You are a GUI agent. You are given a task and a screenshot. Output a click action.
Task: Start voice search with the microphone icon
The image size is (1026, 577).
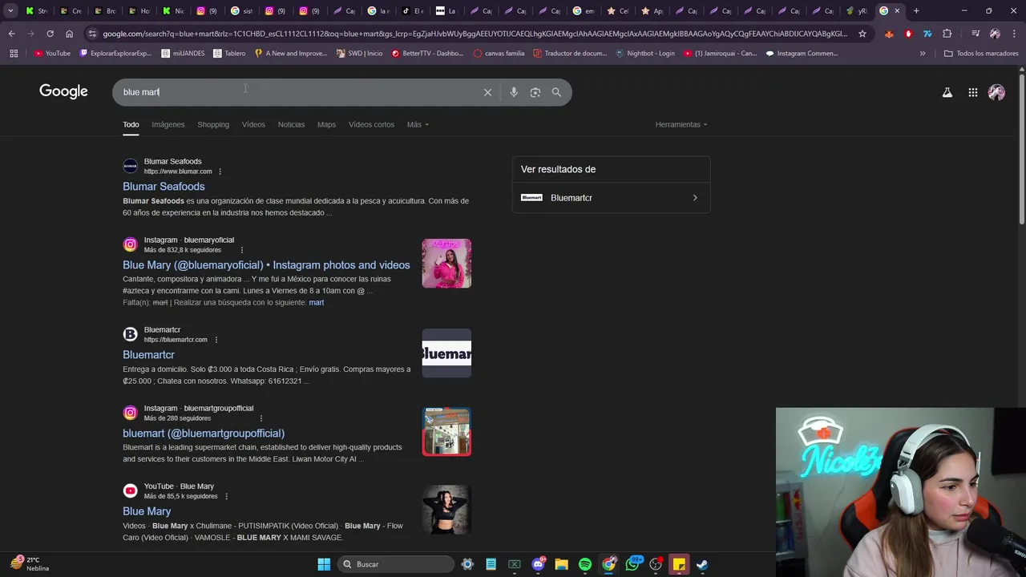pyautogui.click(x=514, y=92)
